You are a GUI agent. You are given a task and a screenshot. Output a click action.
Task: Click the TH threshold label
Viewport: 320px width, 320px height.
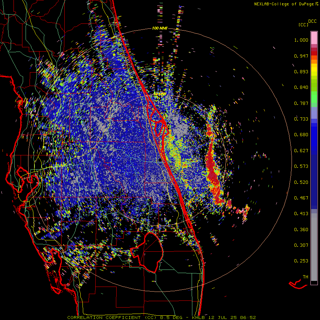[x=305, y=277]
